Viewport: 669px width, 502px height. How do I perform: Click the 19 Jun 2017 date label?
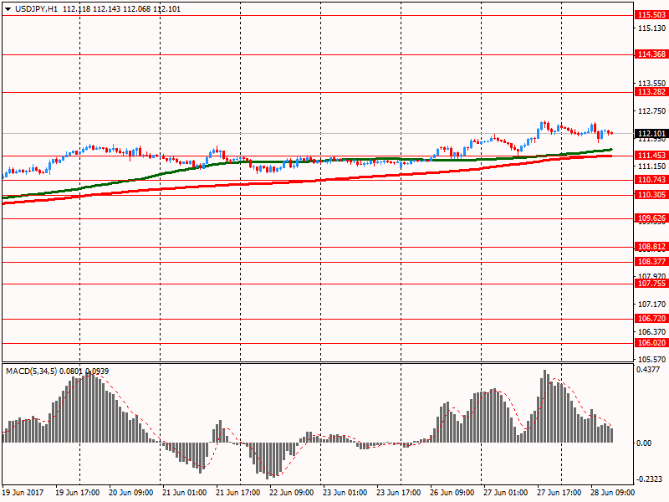point(23,493)
